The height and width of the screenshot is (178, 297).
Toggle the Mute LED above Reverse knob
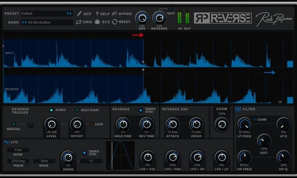(171, 9)
